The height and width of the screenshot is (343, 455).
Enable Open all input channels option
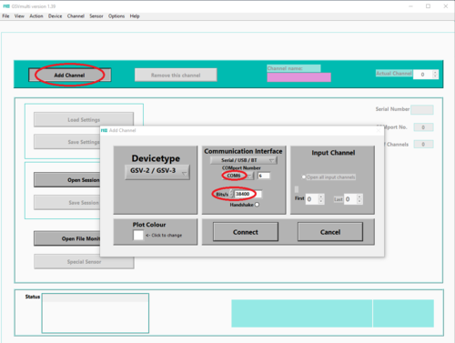(x=304, y=177)
